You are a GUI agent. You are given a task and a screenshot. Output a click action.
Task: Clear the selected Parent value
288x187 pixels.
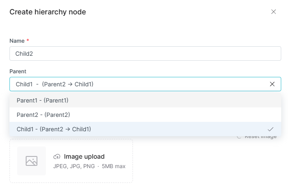point(272,84)
